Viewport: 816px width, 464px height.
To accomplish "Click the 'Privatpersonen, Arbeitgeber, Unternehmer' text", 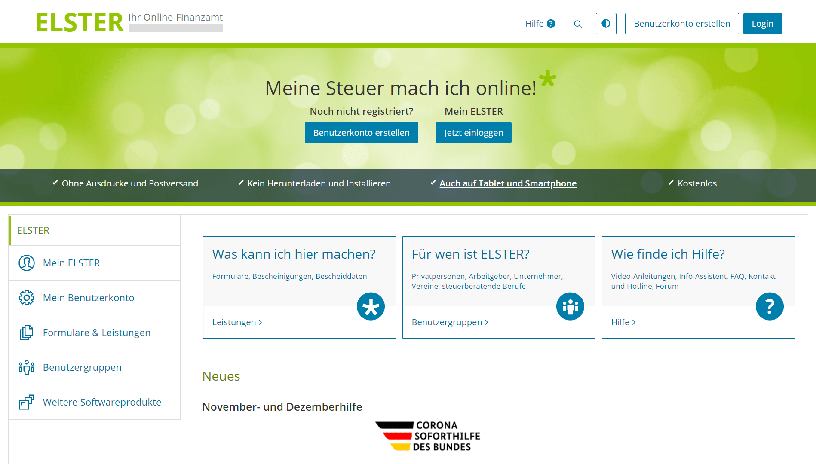I will [x=487, y=276].
